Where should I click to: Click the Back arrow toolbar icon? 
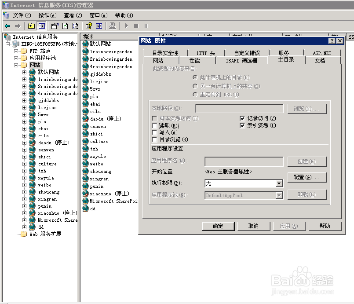pyautogui.click(x=7, y=26)
